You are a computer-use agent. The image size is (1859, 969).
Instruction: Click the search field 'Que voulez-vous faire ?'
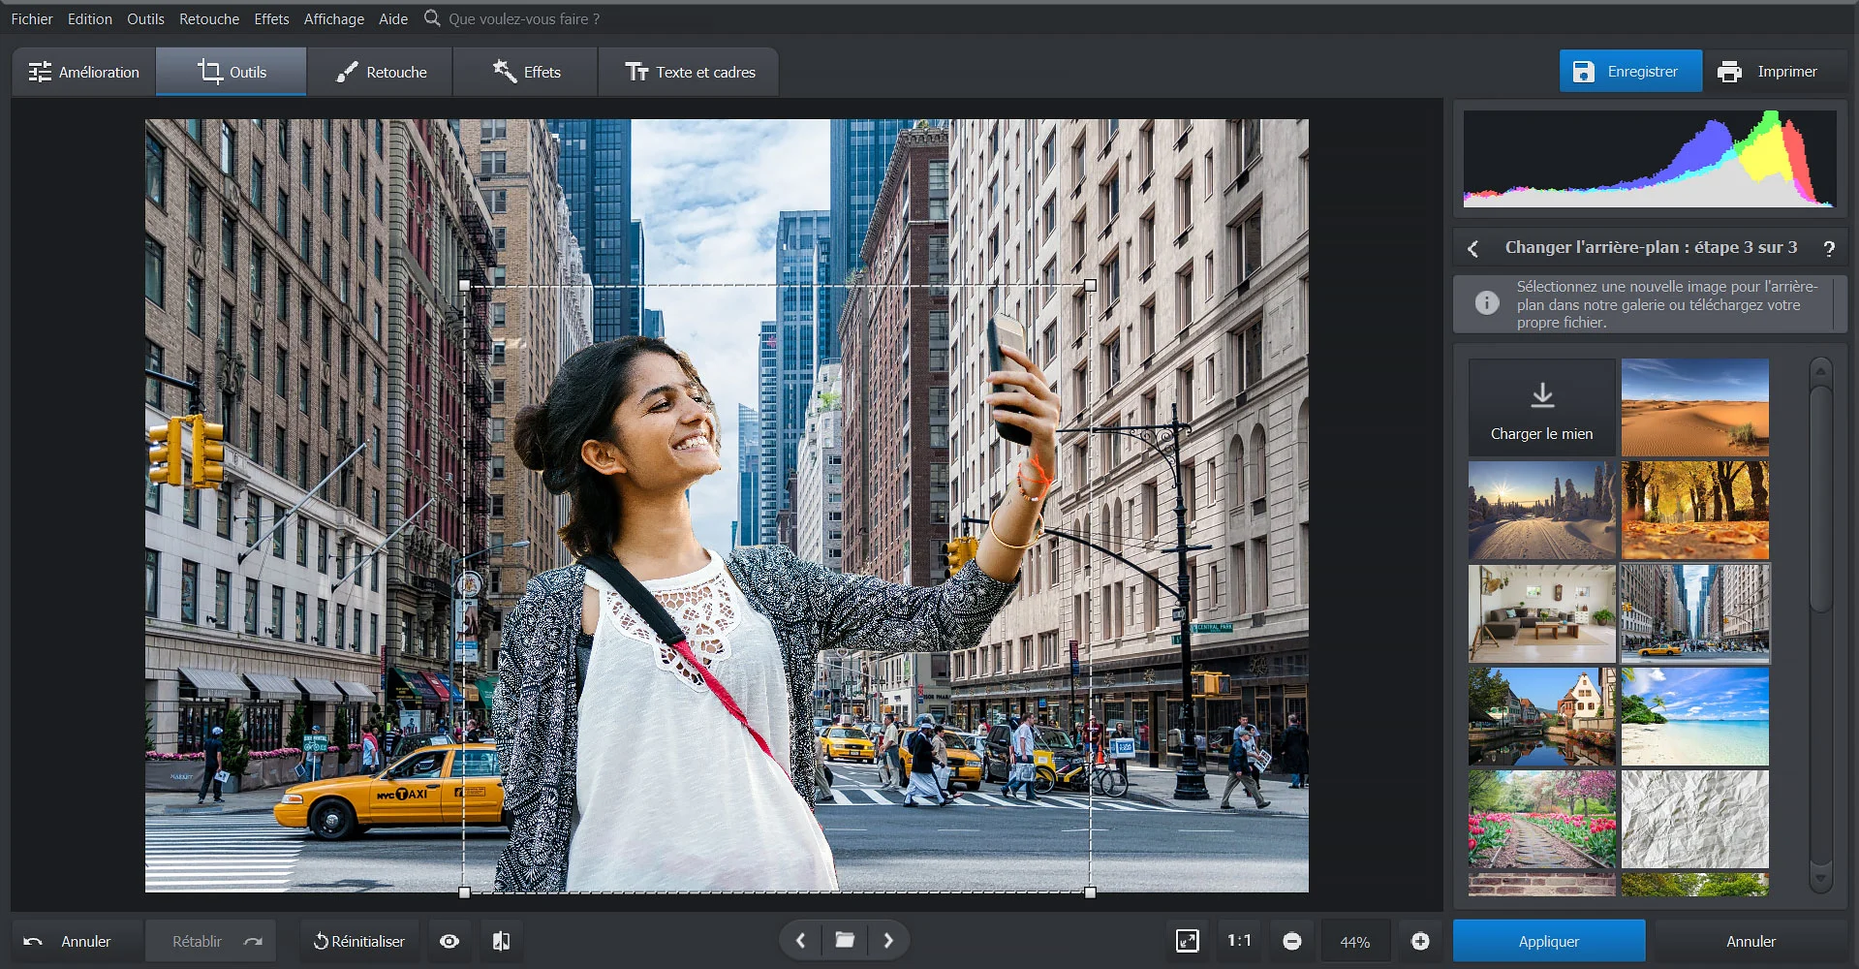(x=524, y=18)
